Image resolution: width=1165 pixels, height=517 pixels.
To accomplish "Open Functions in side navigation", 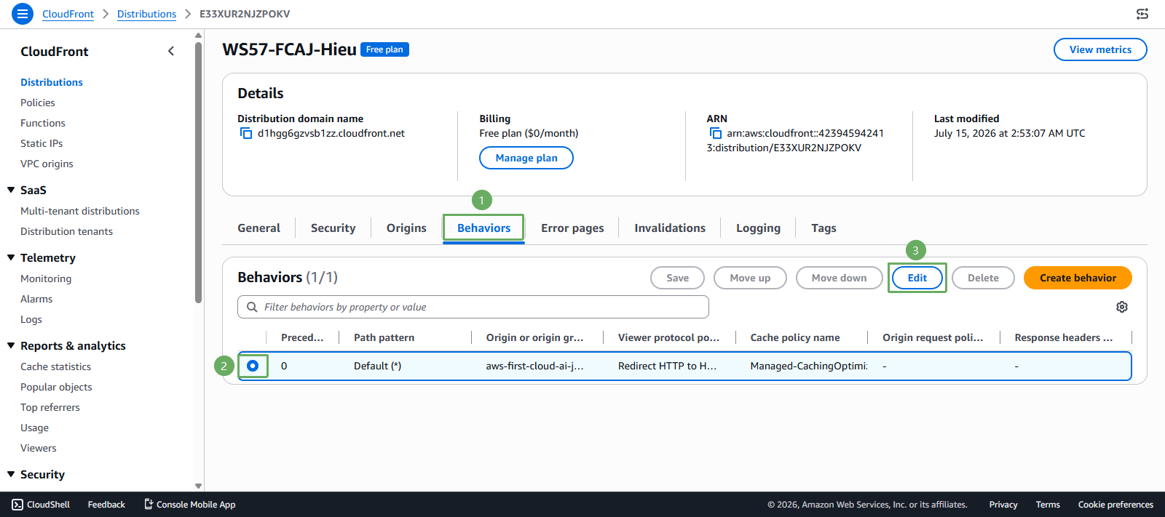I will pos(43,123).
